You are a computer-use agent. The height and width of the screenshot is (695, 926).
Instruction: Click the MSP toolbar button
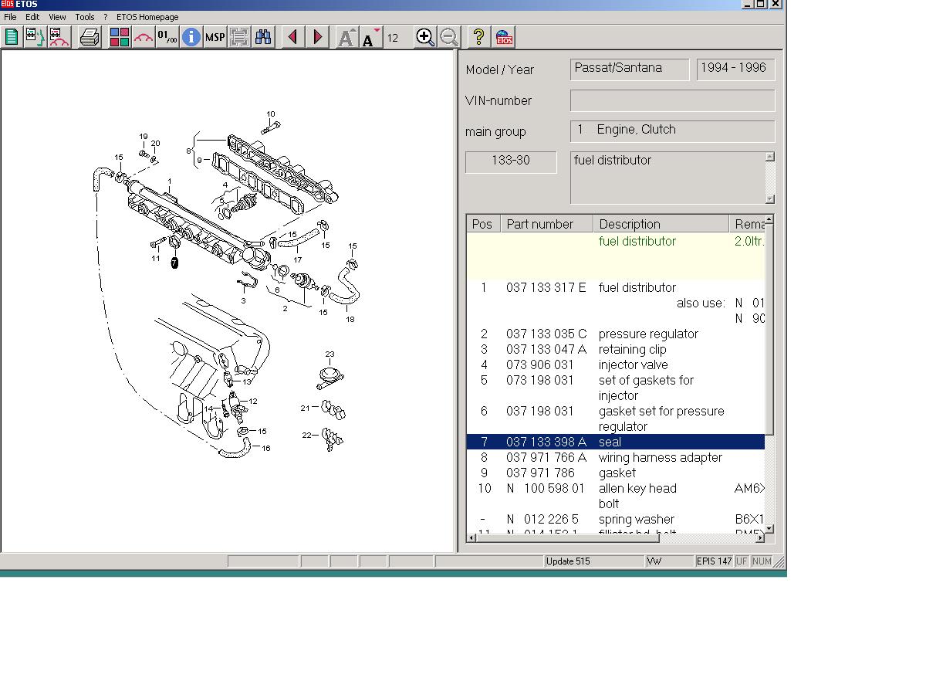pos(215,37)
